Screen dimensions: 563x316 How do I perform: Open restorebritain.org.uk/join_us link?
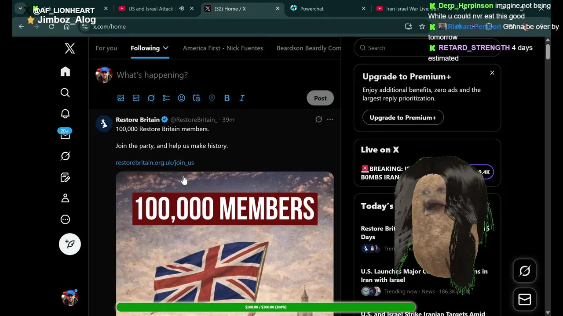155,162
